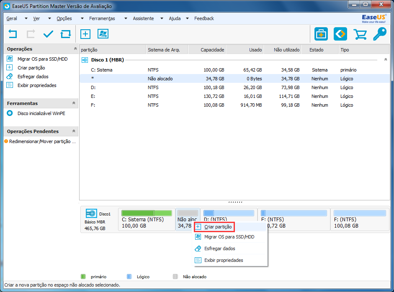
Task: Click Criar partição link in Operações panel
Action: point(31,68)
